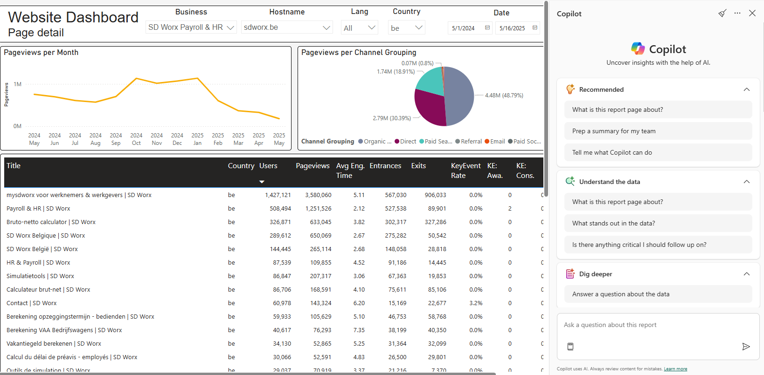Click the Recommended lightbulb icon

click(x=570, y=89)
